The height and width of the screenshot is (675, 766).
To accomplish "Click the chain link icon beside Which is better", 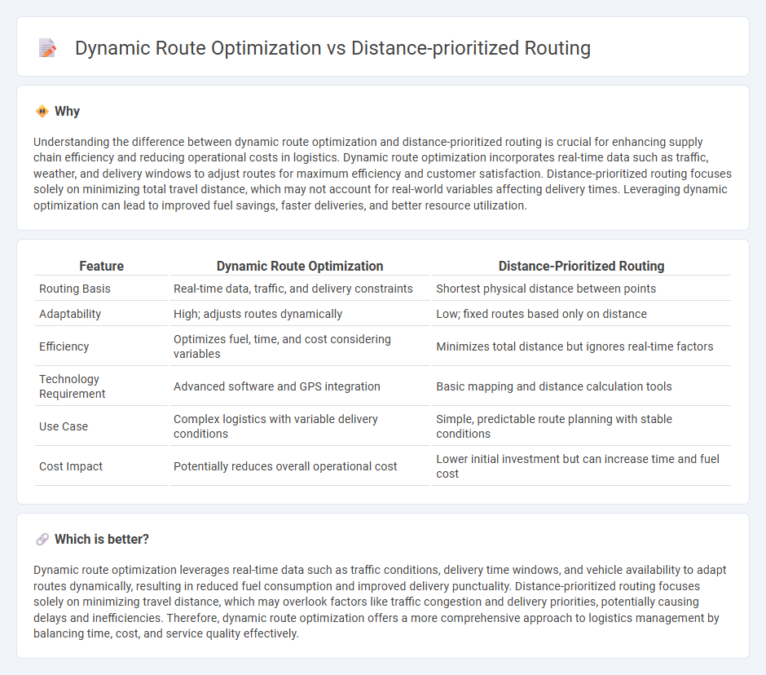I will [x=42, y=539].
